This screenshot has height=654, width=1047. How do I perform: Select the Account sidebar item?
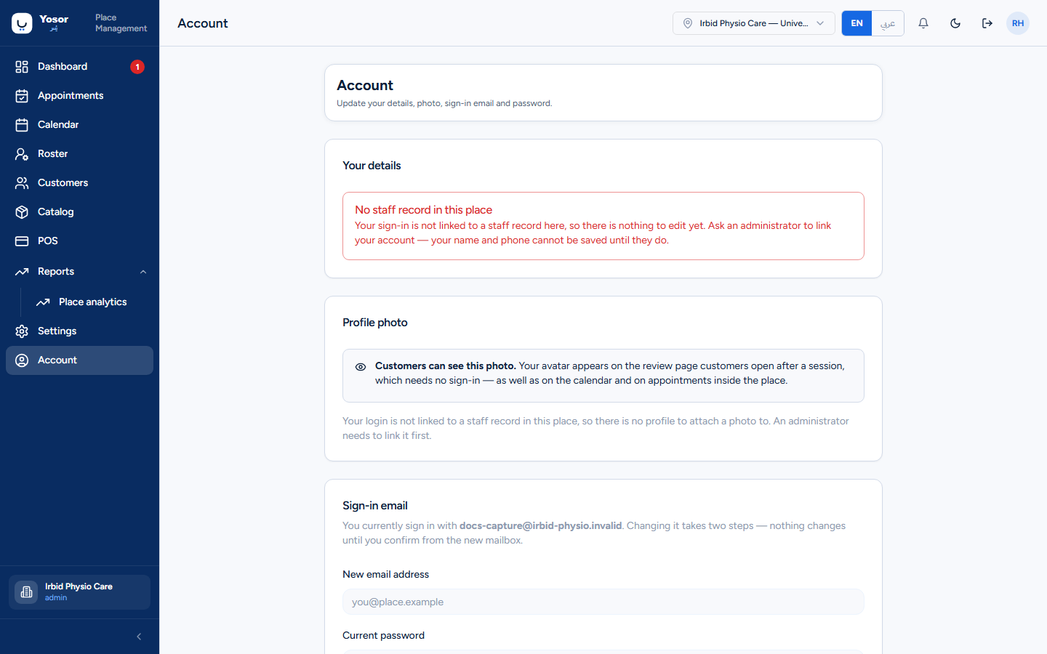pyautogui.click(x=79, y=360)
